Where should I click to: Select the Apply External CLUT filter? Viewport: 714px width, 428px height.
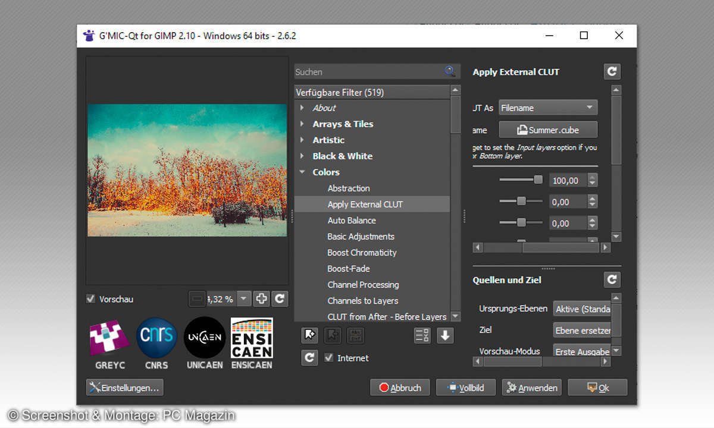pyautogui.click(x=372, y=204)
